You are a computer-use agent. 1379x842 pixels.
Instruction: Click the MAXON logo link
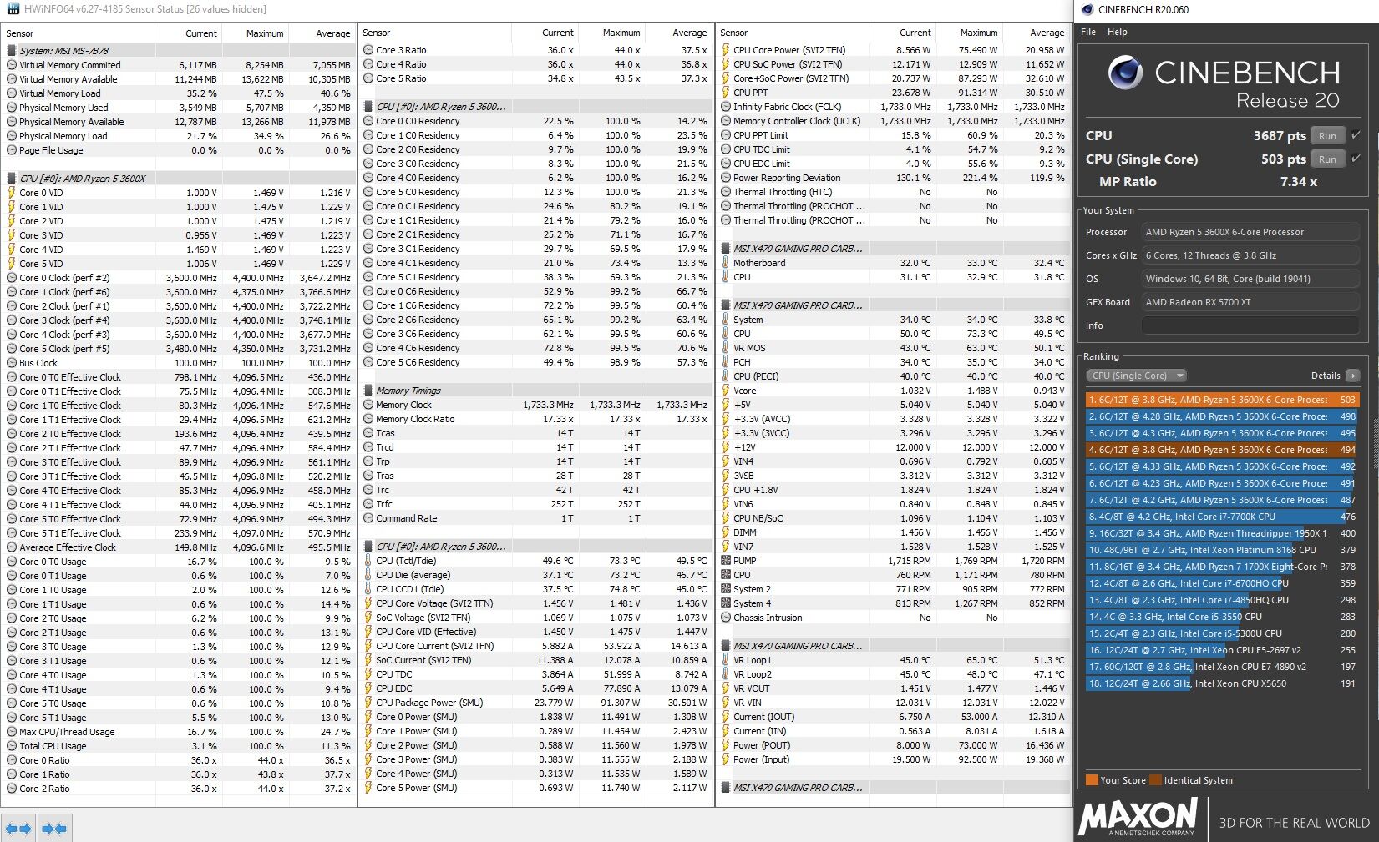(x=1138, y=818)
